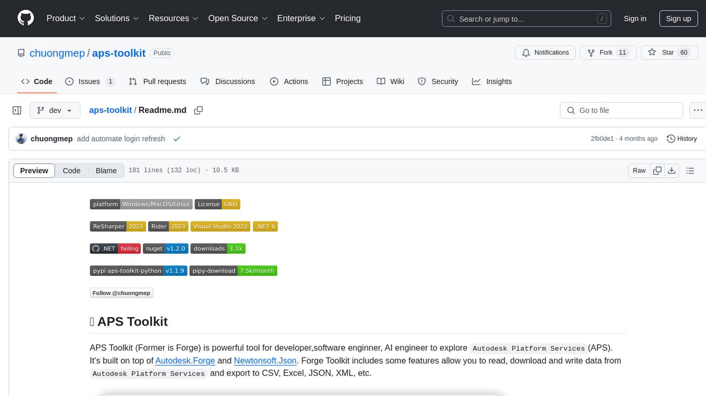Image resolution: width=706 pixels, height=396 pixels.
Task: Click the nuget v1.2.0 badge
Action: [x=166, y=249]
